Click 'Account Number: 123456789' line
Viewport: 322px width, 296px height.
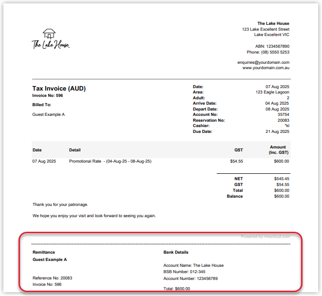pos(190,278)
